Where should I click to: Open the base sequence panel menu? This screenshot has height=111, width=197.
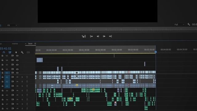click(x=35, y=43)
